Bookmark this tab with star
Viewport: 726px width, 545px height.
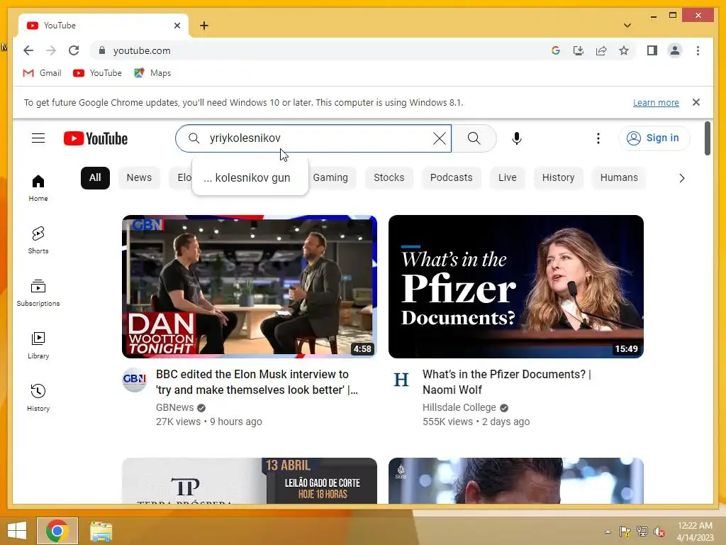(x=624, y=50)
